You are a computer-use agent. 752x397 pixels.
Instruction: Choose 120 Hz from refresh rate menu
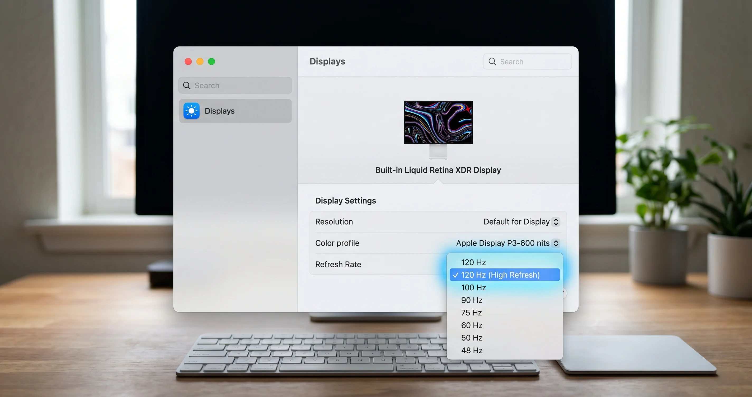point(504,262)
